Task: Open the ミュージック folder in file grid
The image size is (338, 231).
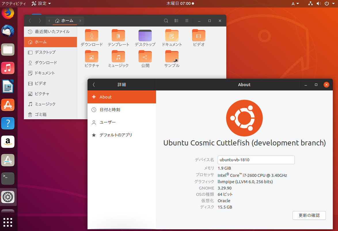Action: click(118, 59)
